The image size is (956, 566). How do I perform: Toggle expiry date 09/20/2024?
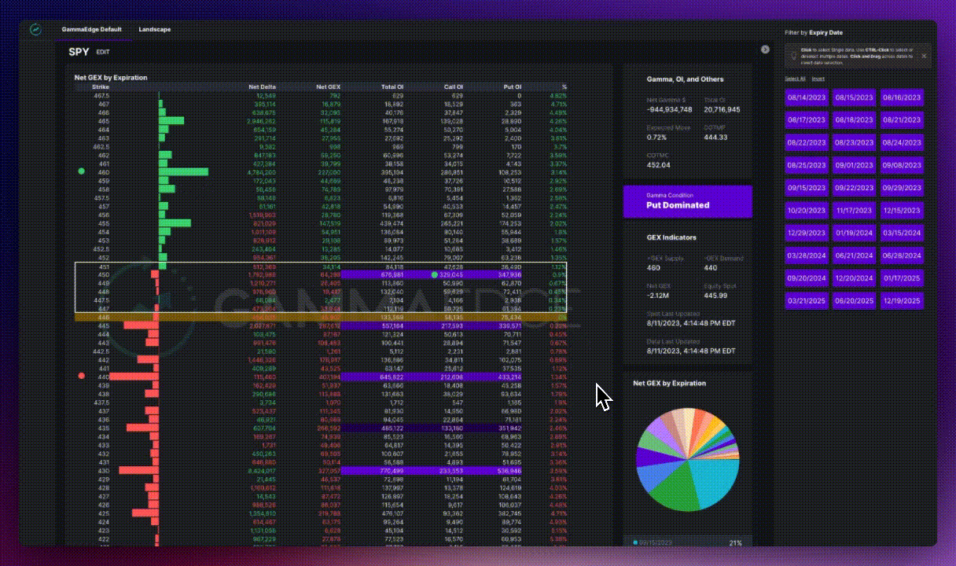pyautogui.click(x=806, y=279)
